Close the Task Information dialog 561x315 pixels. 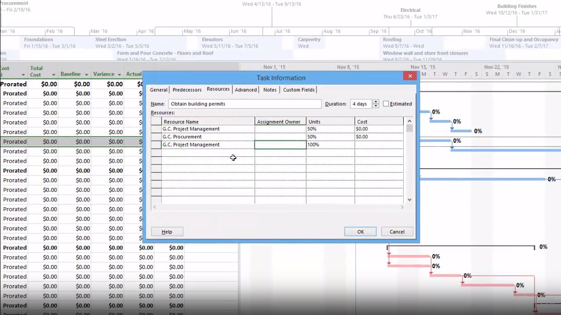point(410,76)
